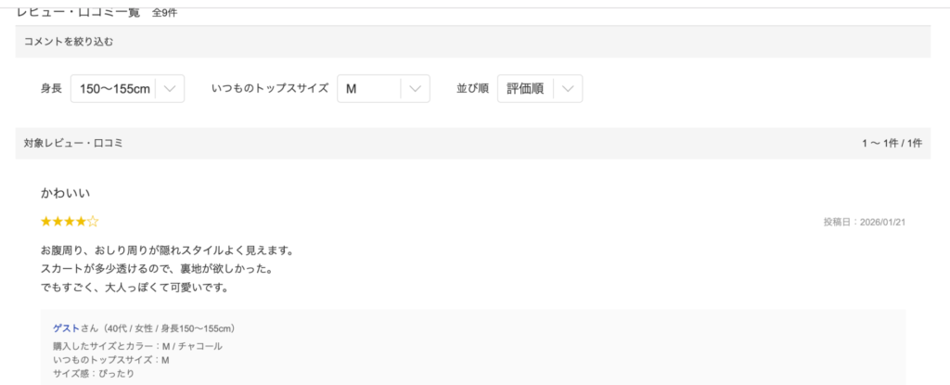
Task: Click the レビュー・口コミ一覧 heading
Action: (80, 13)
